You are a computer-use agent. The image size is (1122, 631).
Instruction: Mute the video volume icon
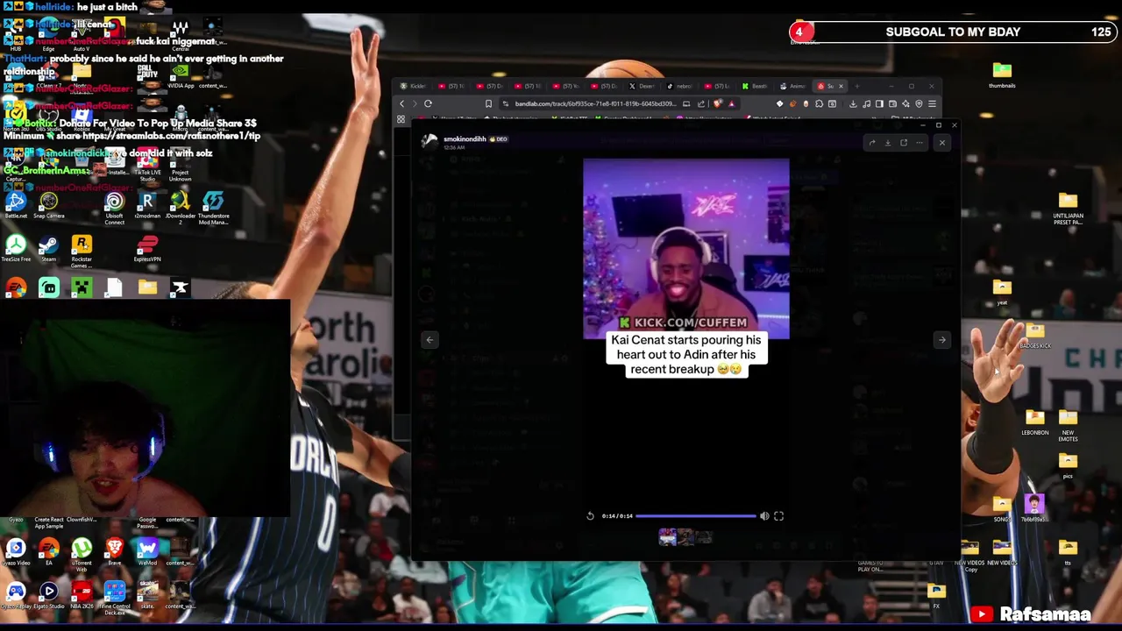(x=764, y=516)
